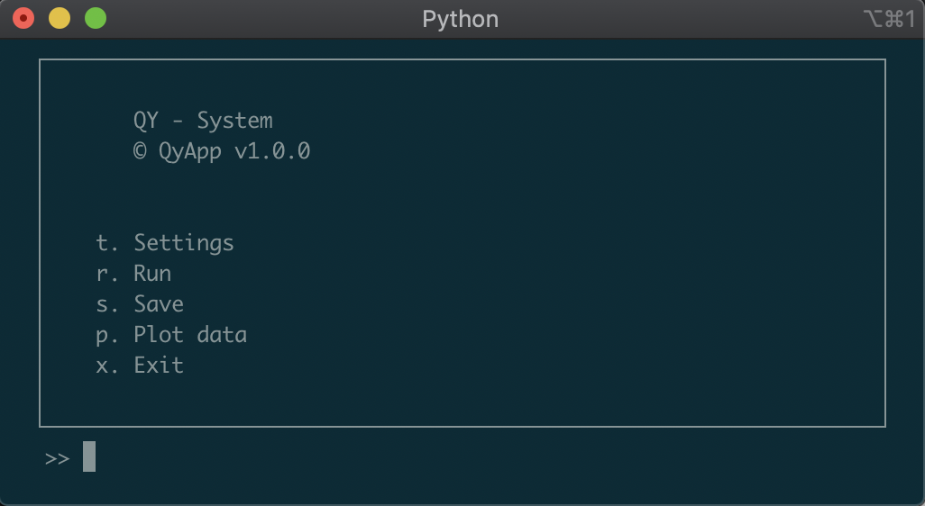Click the Python window title
The width and height of the screenshot is (925, 506).
click(460, 20)
